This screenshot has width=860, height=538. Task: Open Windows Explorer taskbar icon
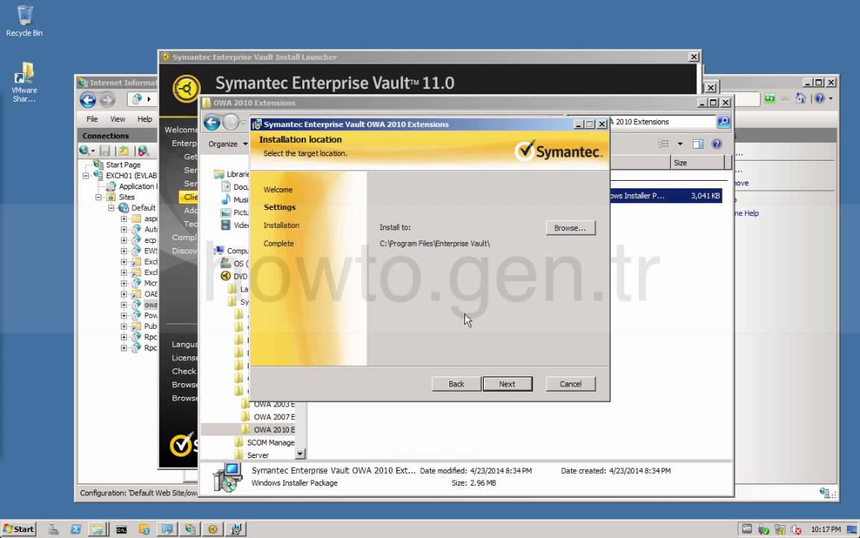[98, 529]
